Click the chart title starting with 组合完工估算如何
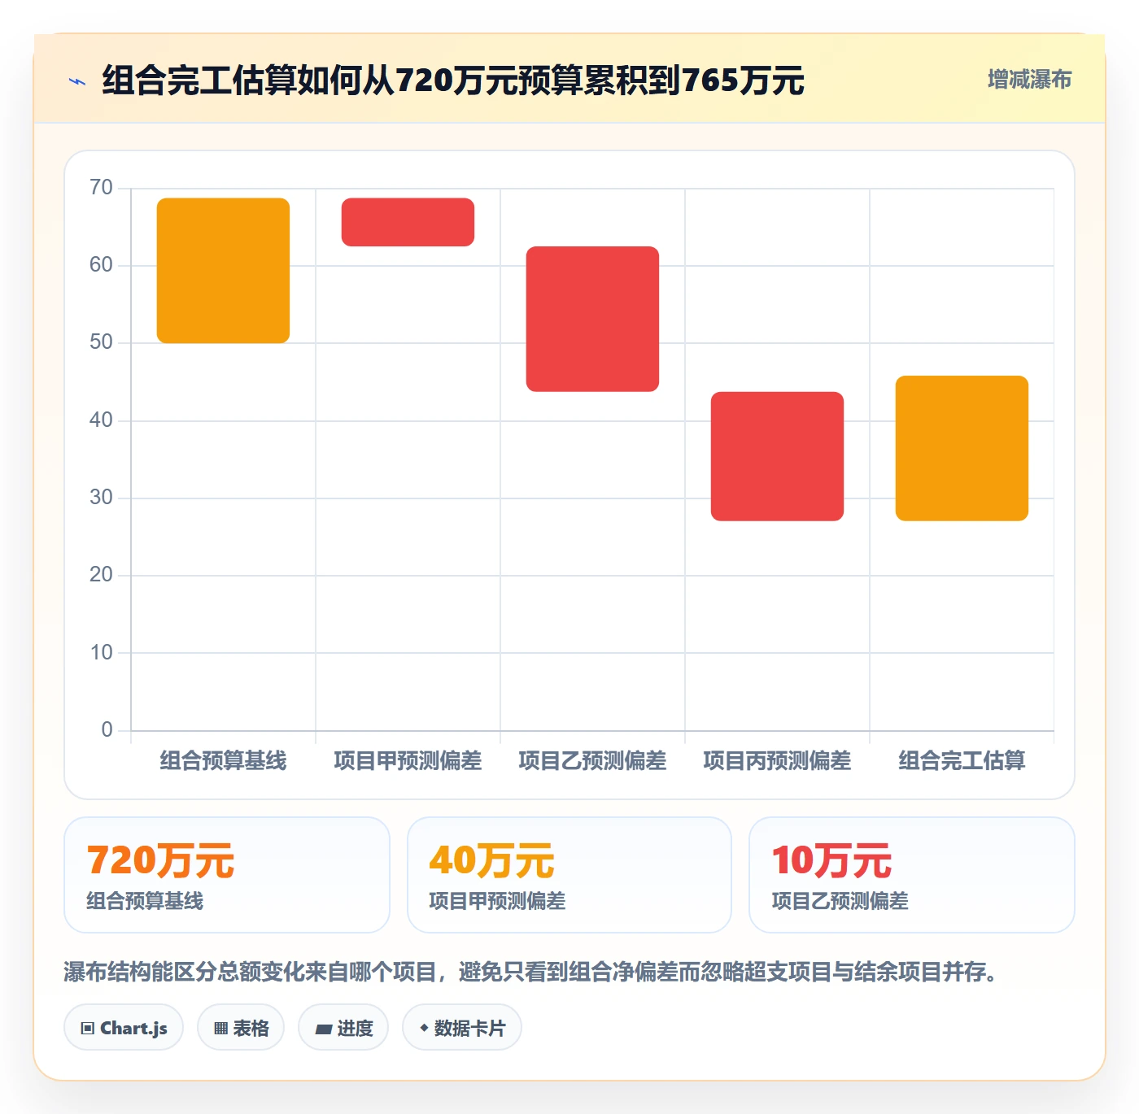Viewport: 1139px width, 1114px height. pyautogui.click(x=453, y=81)
